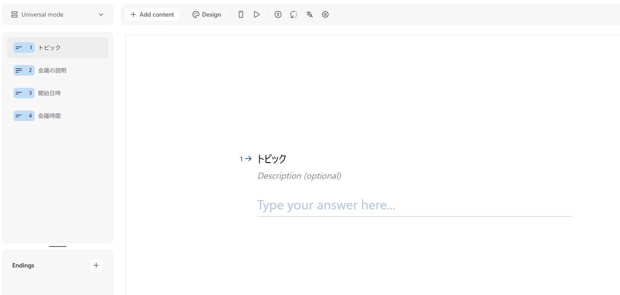Open the mobile preview phone icon
Image resolution: width=620 pixels, height=295 pixels.
[241, 14]
